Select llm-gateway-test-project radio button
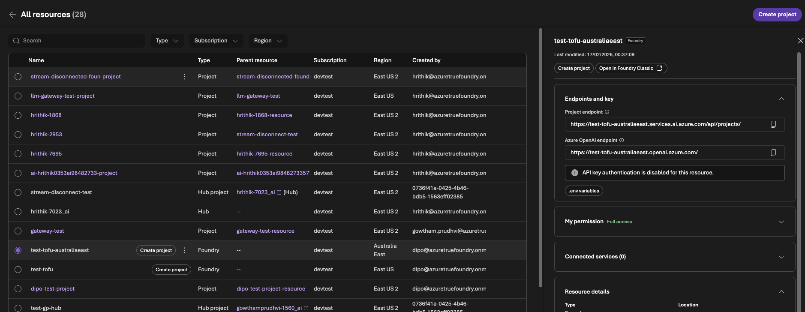This screenshot has height=312, width=805. (x=18, y=96)
